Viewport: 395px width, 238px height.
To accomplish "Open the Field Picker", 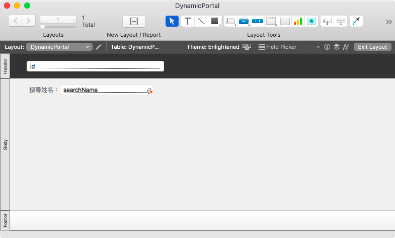I will pyautogui.click(x=278, y=47).
